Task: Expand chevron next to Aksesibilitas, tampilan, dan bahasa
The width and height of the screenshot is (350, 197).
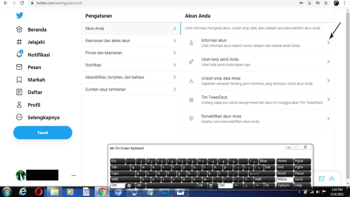Action: coord(175,77)
